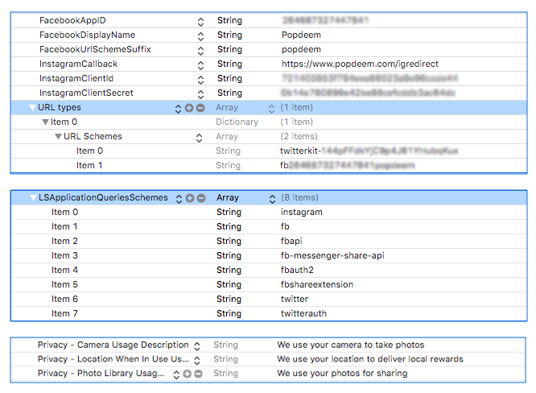
Task: Click the String type of FacebookDisplayName row
Action: coord(229,35)
